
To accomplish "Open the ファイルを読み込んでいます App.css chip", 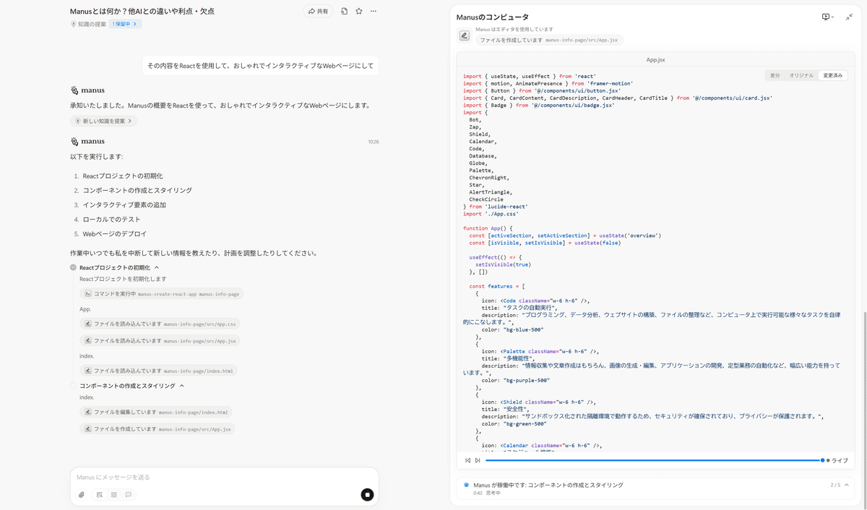I will (x=160, y=324).
